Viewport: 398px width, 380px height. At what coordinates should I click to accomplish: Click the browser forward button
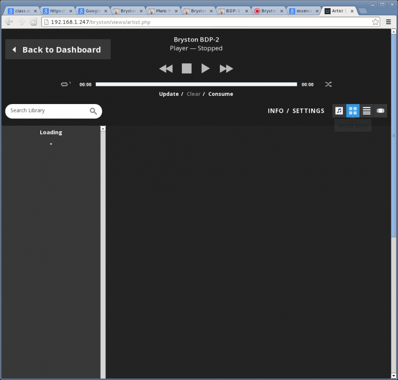click(21, 22)
